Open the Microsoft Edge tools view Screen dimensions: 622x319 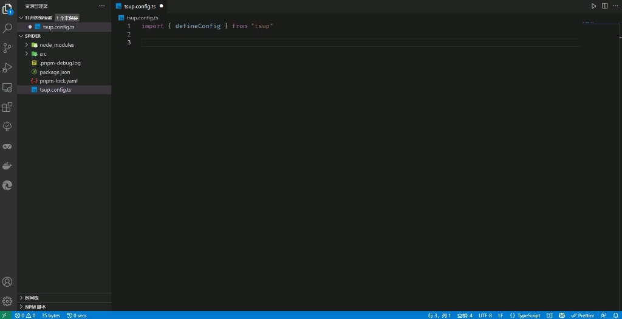7,185
